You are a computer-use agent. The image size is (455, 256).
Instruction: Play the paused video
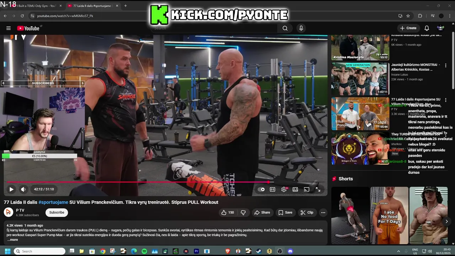coord(11,189)
